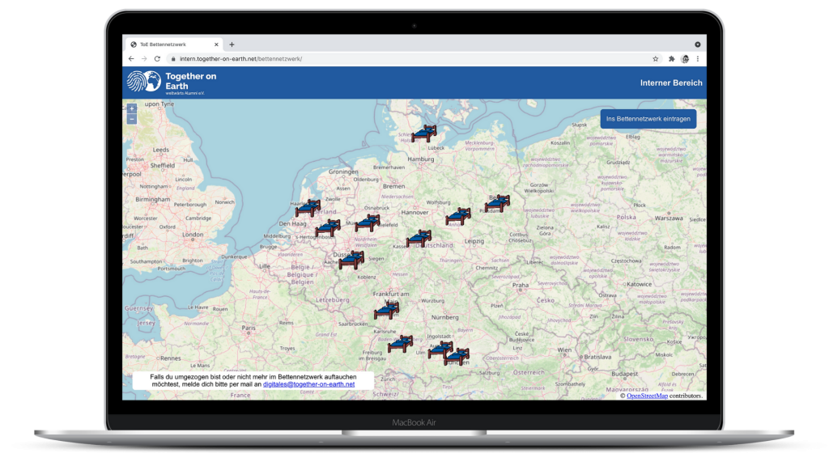Screen dimensions: 829x466
Task: Open the OpenStreetMap attribution link
Action: click(x=648, y=396)
